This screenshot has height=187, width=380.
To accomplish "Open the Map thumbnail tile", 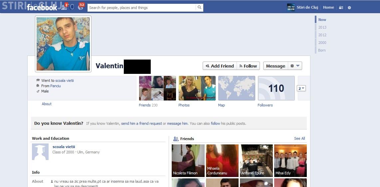I will pos(237,88).
